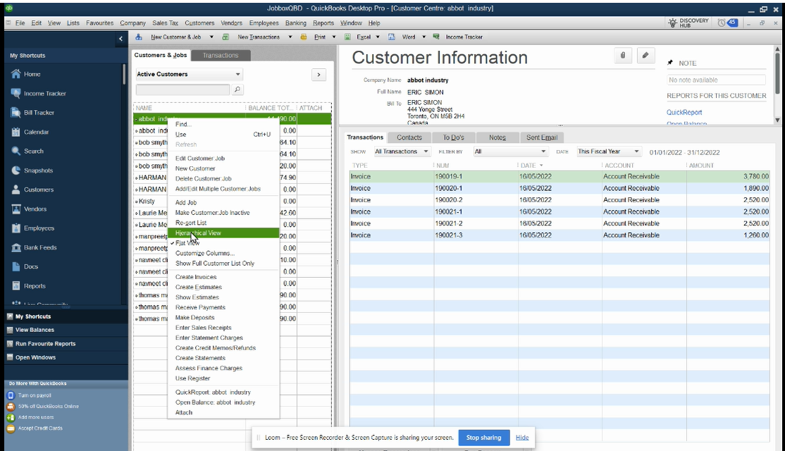
Task: Open Income Tracker shortcut icon
Action: pyautogui.click(x=16, y=93)
